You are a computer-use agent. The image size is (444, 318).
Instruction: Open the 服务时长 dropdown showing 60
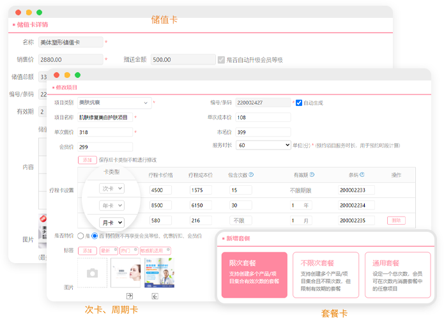[x=263, y=145]
